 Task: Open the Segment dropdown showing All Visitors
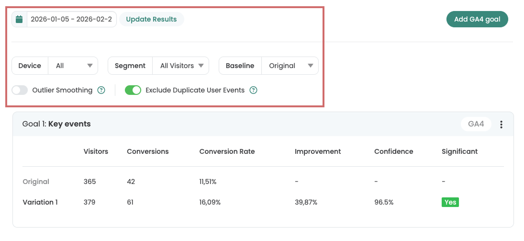(x=181, y=66)
